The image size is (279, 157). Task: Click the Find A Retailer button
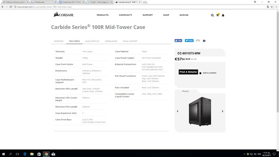tap(188, 72)
